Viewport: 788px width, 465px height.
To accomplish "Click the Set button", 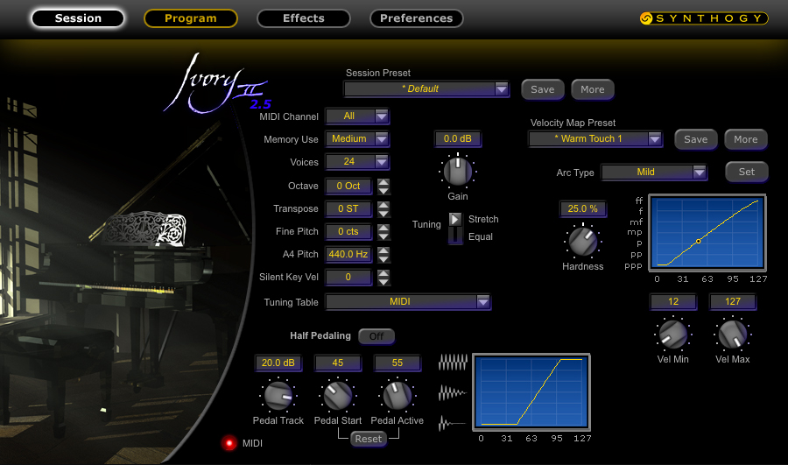I will (x=746, y=172).
